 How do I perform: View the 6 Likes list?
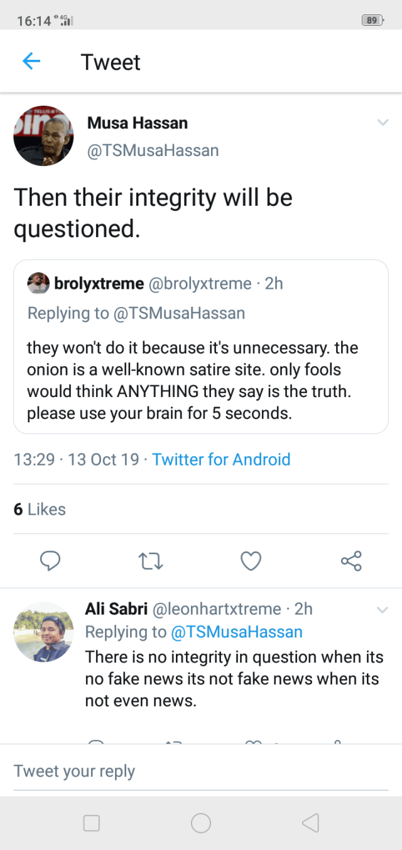point(40,509)
